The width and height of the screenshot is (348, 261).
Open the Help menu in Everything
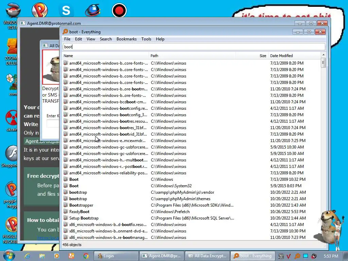160,39
